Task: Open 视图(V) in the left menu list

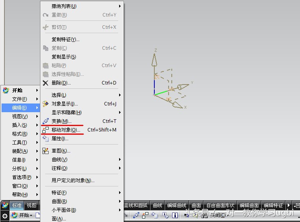Action: 21,117
